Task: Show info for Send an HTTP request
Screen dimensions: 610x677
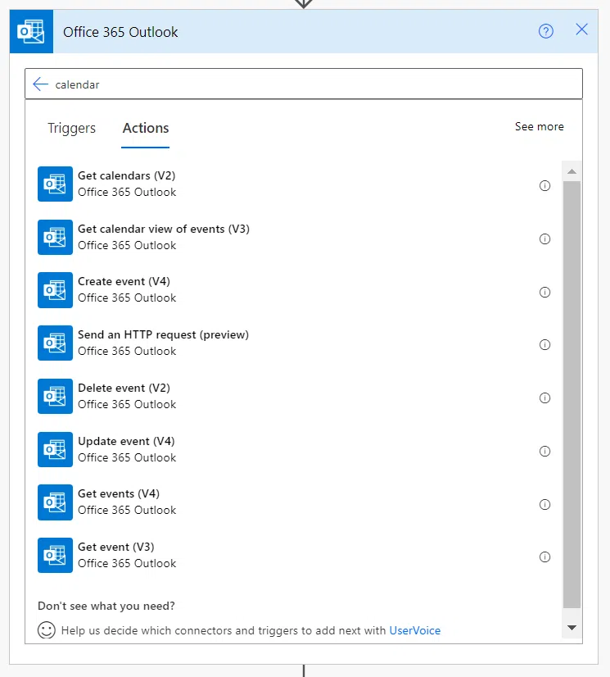Action: [544, 344]
